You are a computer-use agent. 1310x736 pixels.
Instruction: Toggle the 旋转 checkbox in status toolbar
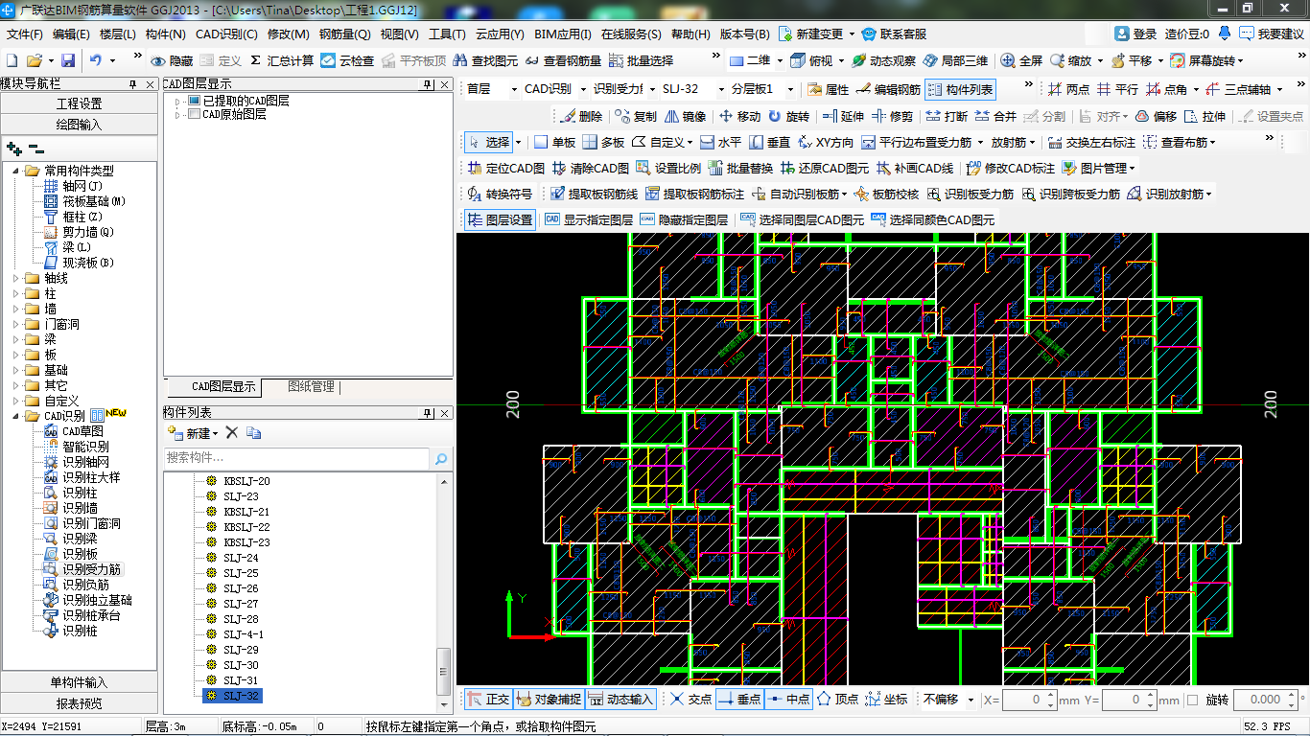click(x=1192, y=700)
